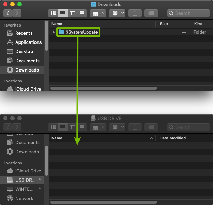213x205 pixels.
Task: Switch USB DRIVE window to column view
Action: [x=72, y=127]
